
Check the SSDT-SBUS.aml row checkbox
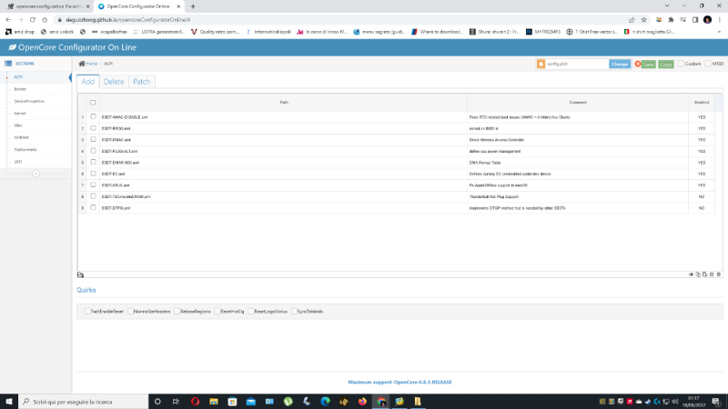click(x=93, y=185)
